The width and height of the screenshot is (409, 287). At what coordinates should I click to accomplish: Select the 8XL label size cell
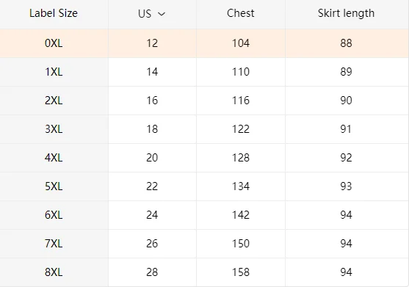pyautogui.click(x=54, y=272)
